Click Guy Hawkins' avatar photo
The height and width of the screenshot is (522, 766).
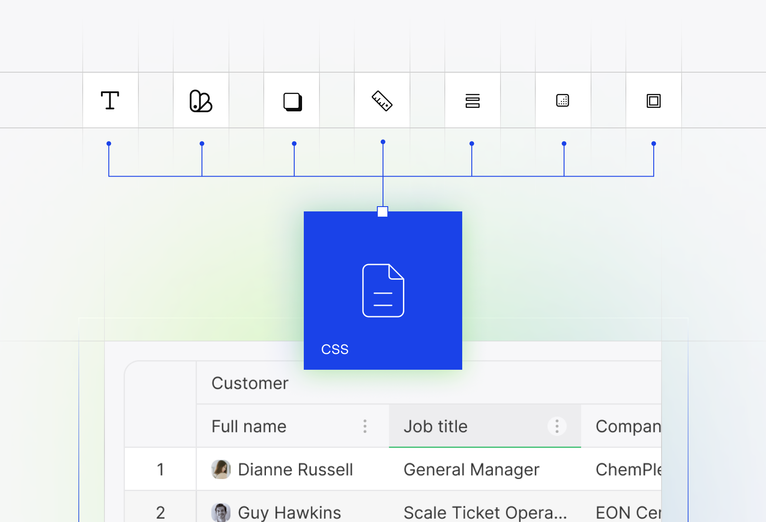pos(221,512)
